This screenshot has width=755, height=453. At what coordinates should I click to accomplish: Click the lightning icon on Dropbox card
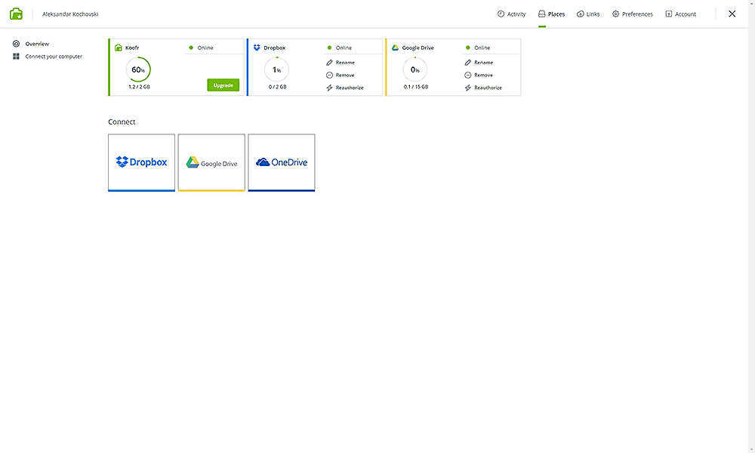[329, 88]
